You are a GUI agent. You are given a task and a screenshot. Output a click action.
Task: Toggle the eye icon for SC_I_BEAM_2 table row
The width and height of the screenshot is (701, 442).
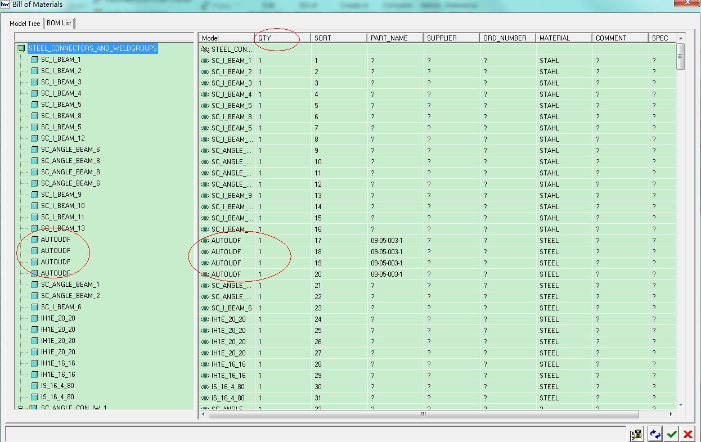tap(205, 72)
